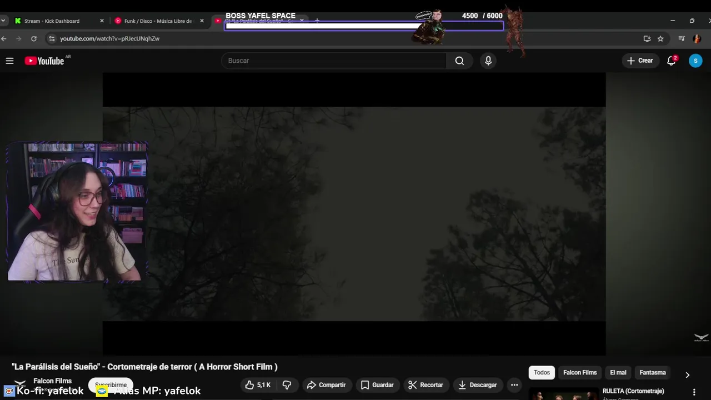Close the Funk / Disco tab
711x400 pixels.
[x=202, y=21]
